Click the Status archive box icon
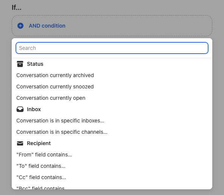This screenshot has width=224, height=195. (x=20, y=64)
